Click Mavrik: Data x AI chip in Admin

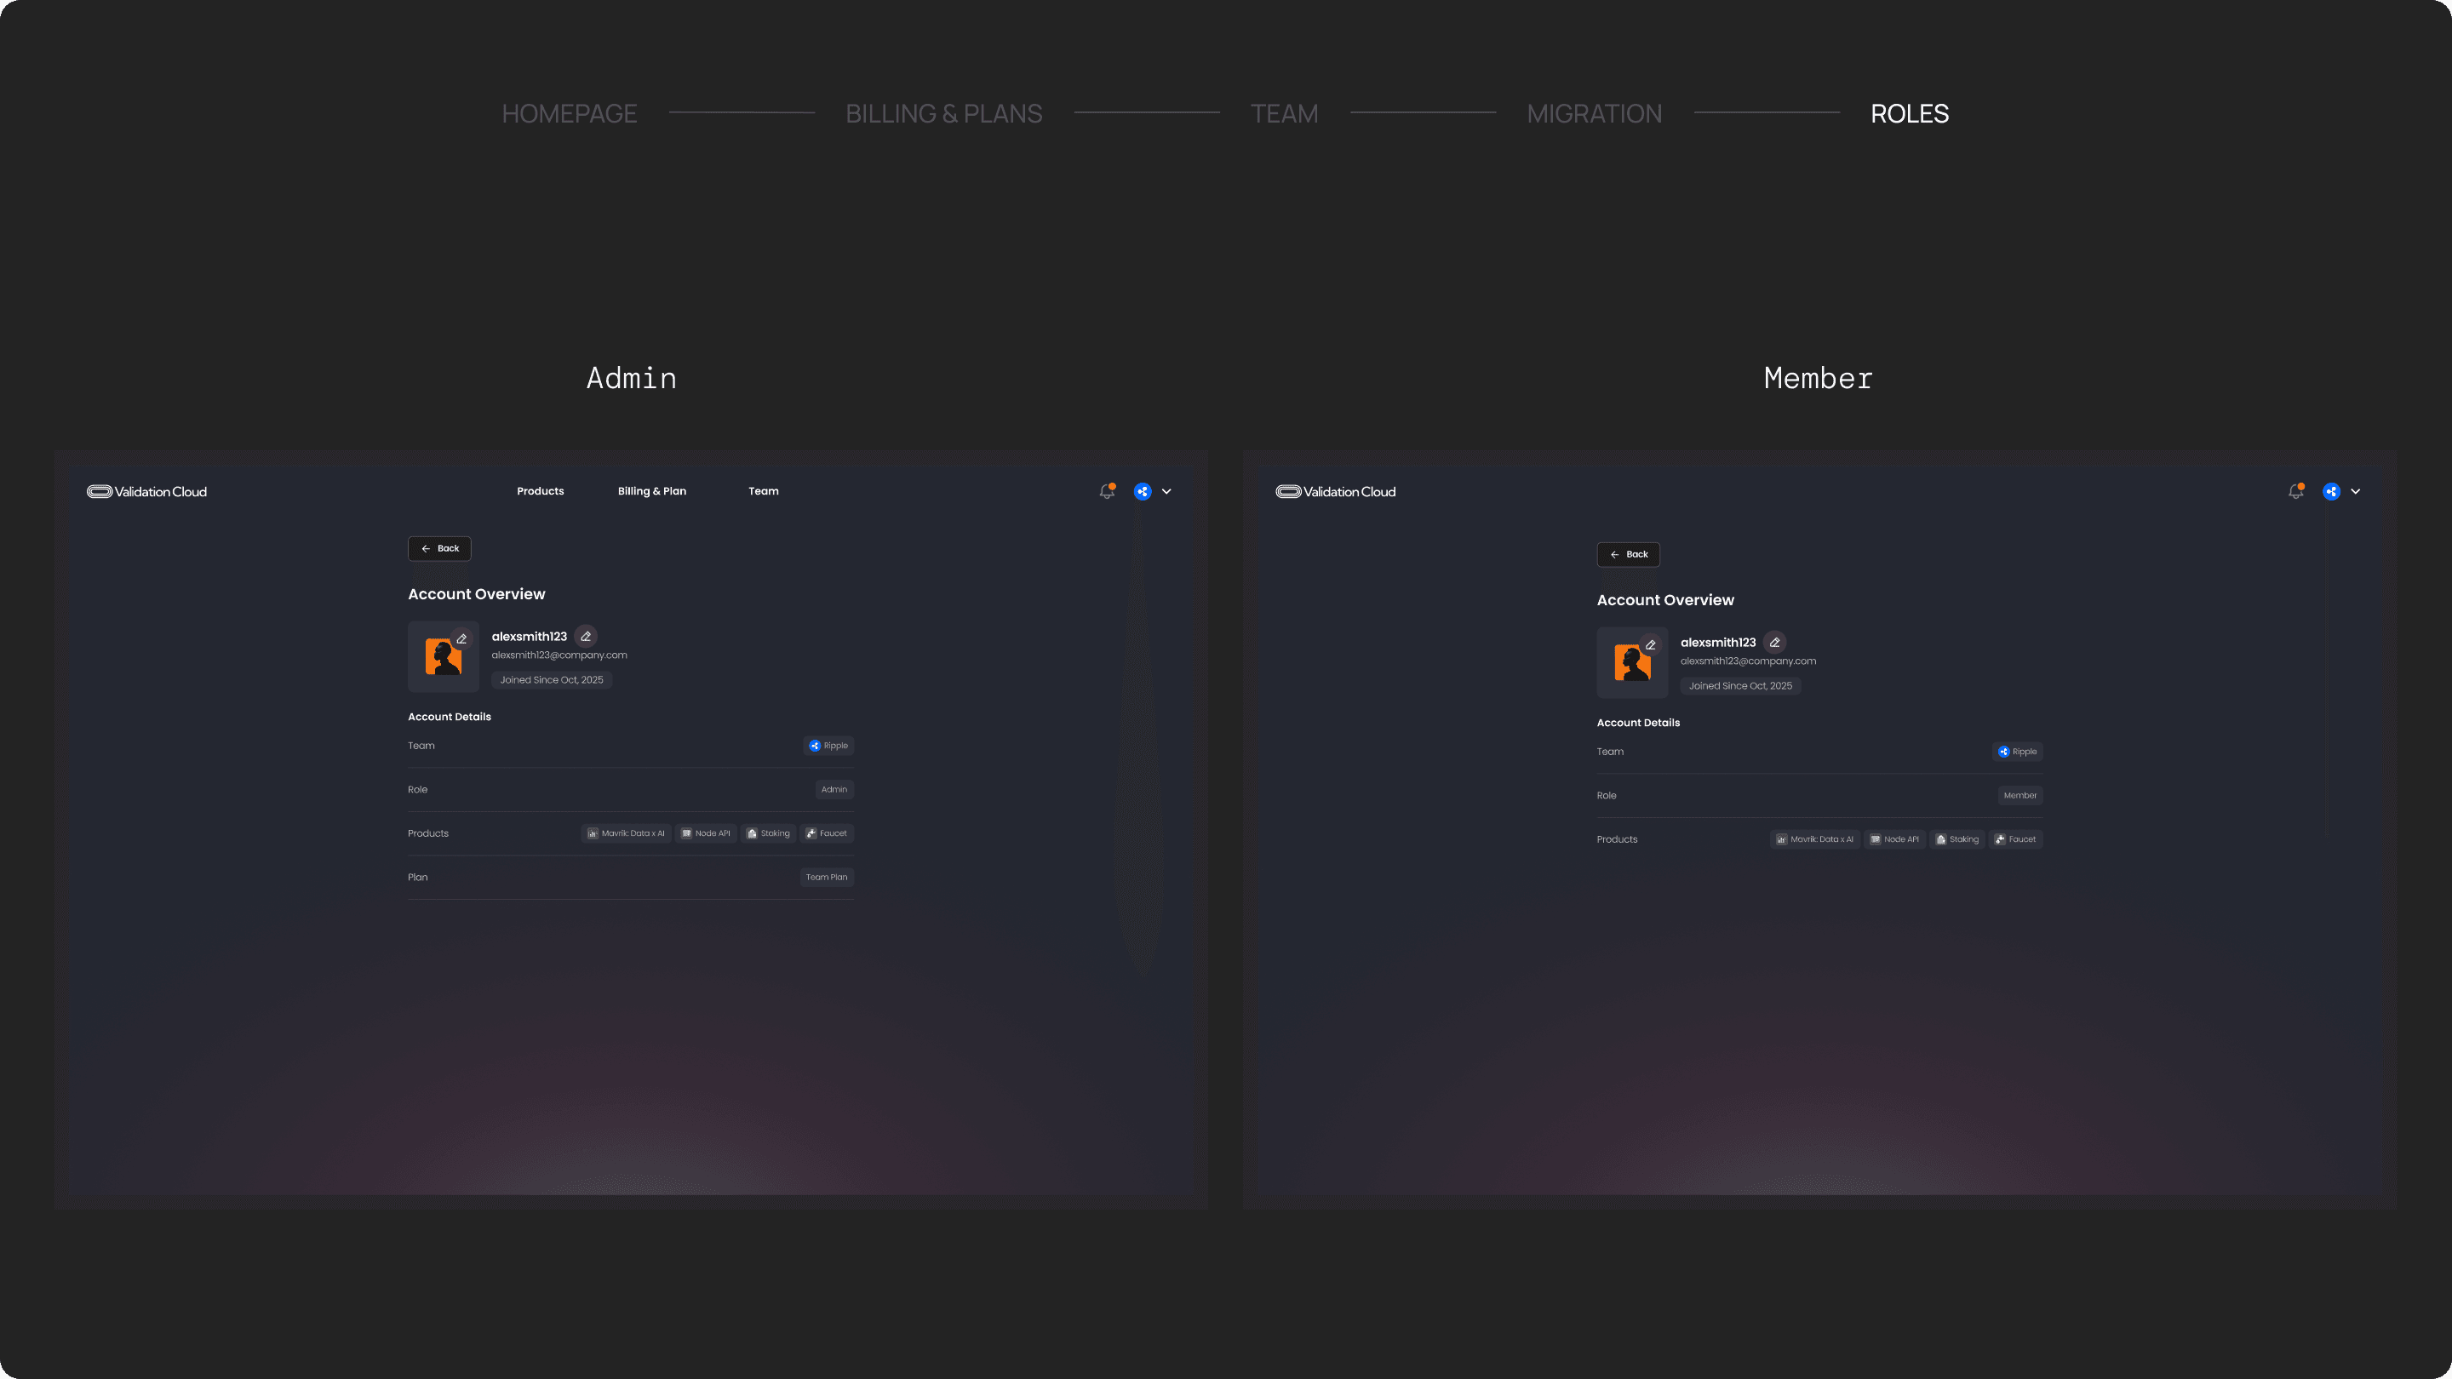pos(626,833)
